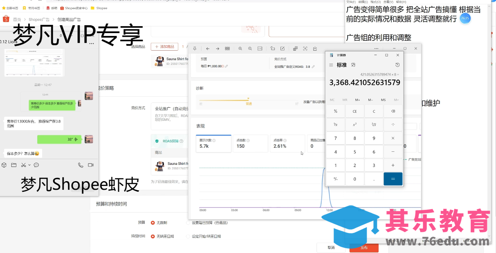This screenshot has width=496, height=253.
Task: Open the viewer's more options menu
Action: coord(376,48)
